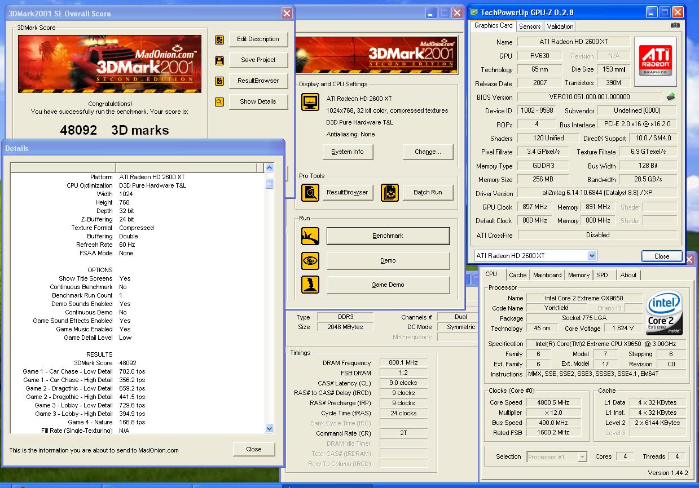699x488 pixels.
Task: Click the Intel Core 2 Extreme logo
Action: 665,313
